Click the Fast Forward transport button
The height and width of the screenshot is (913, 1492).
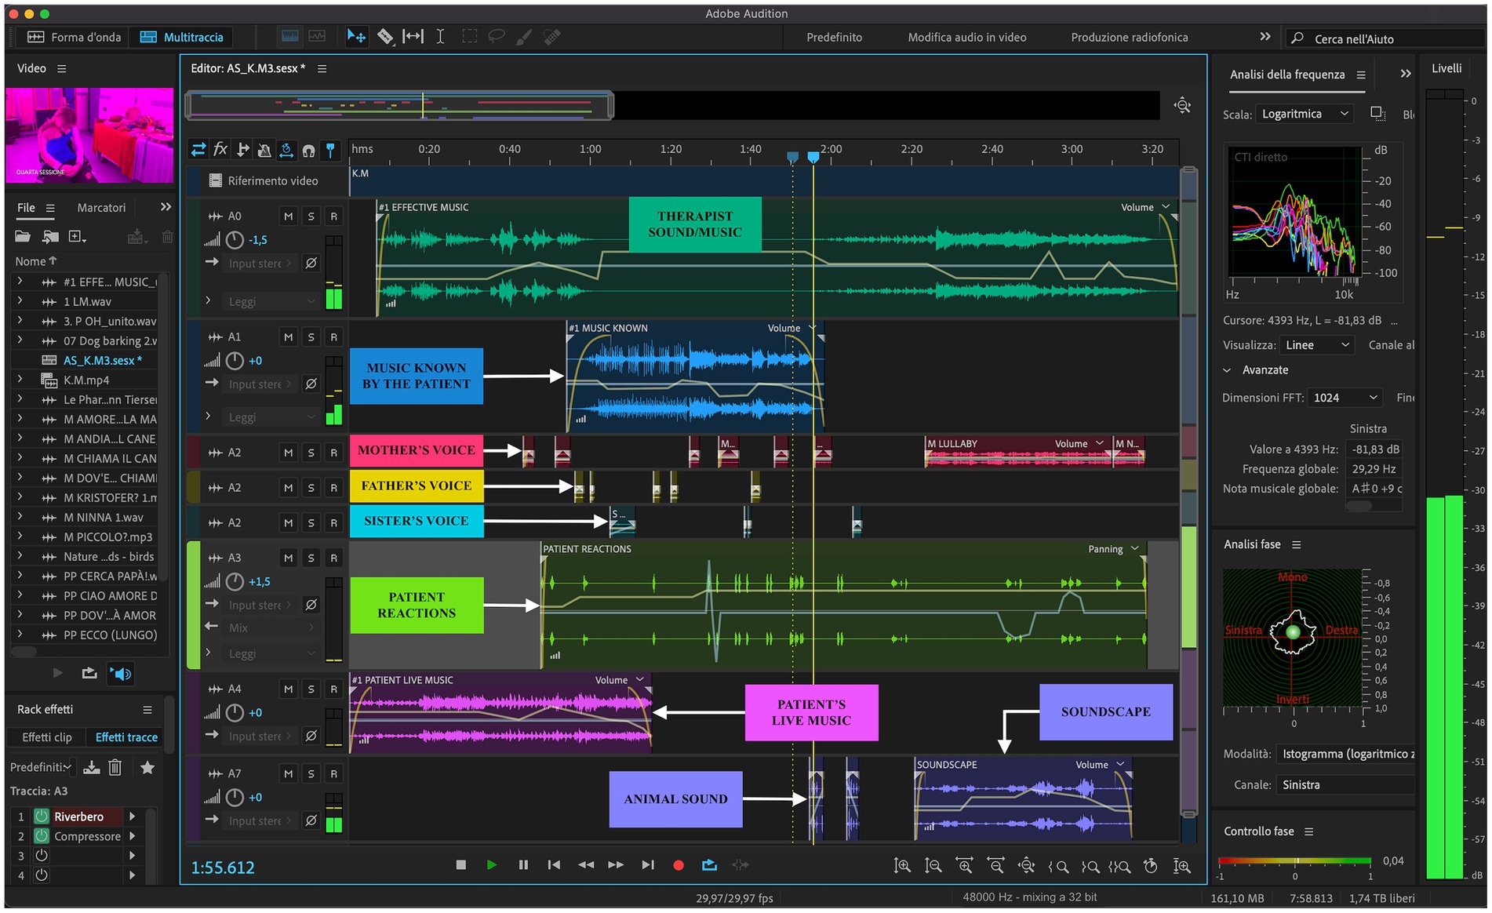616,864
